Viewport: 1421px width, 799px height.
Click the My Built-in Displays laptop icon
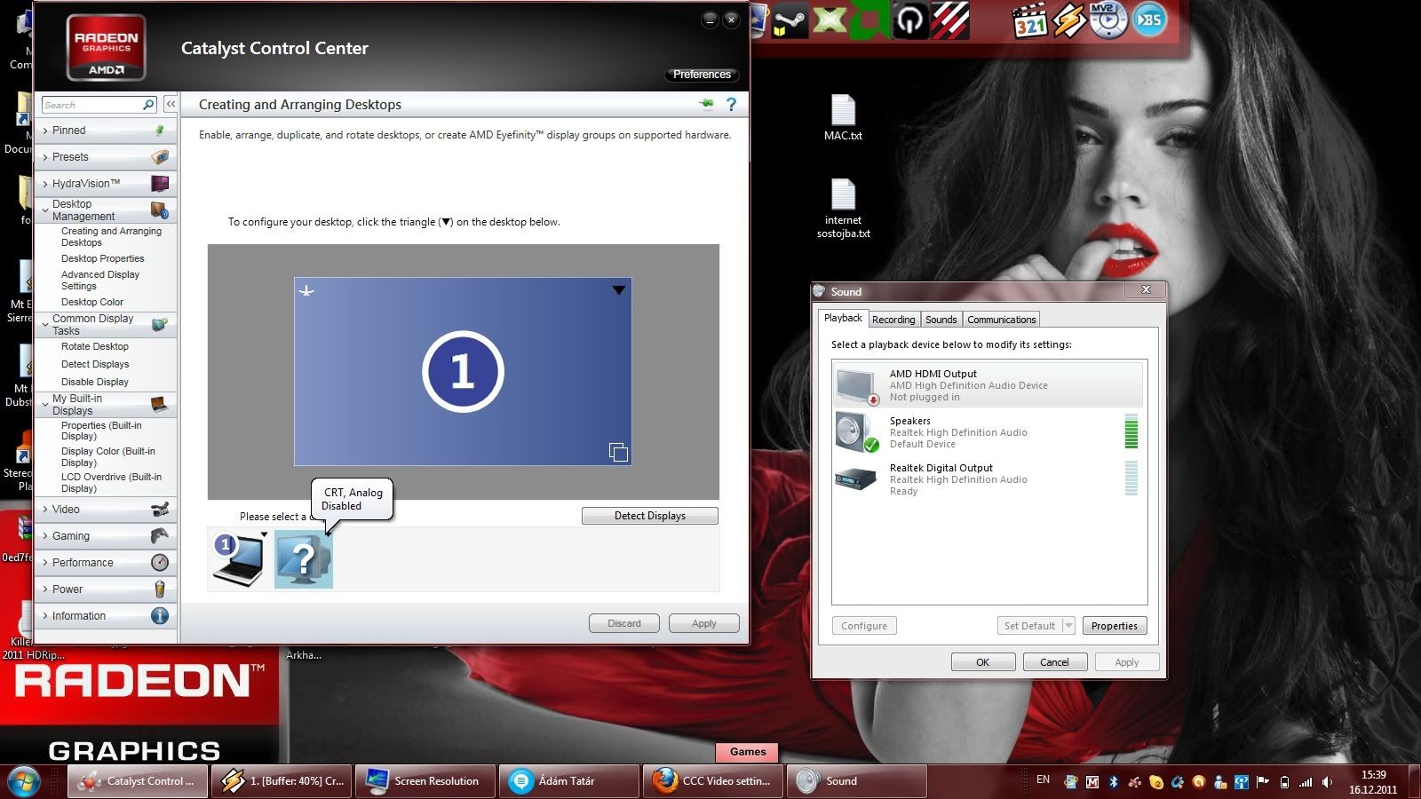[x=160, y=405]
